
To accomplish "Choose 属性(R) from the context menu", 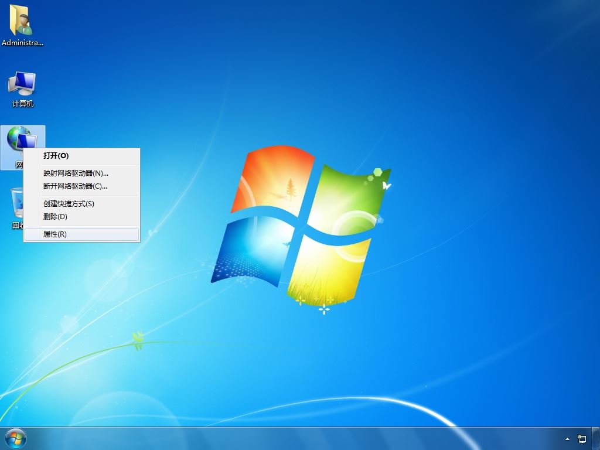I will pyautogui.click(x=81, y=234).
